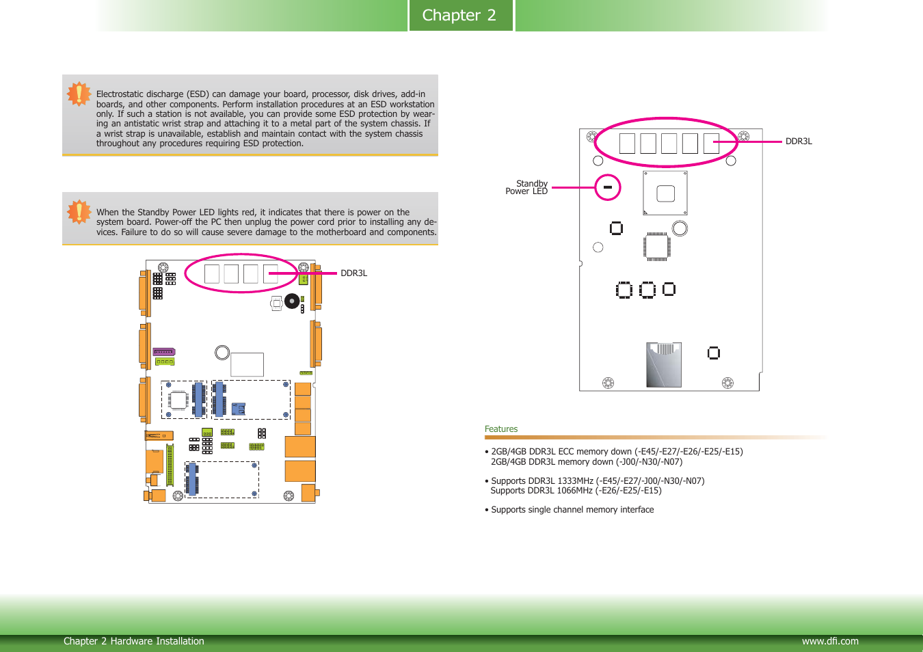Viewport: 923px width, 652px height.
Task: Click the battery holder circle on the left board
Action: [222, 353]
